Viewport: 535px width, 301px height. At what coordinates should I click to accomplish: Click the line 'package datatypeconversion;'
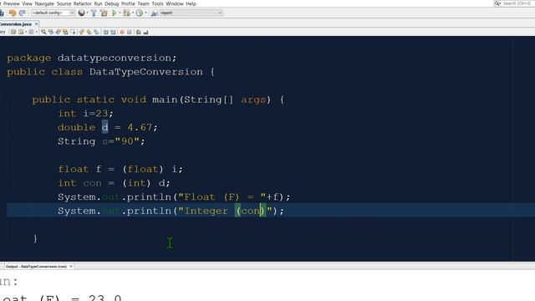92,58
